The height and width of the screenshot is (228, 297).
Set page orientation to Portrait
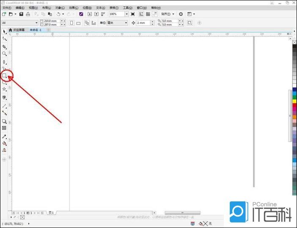(x=71, y=23)
